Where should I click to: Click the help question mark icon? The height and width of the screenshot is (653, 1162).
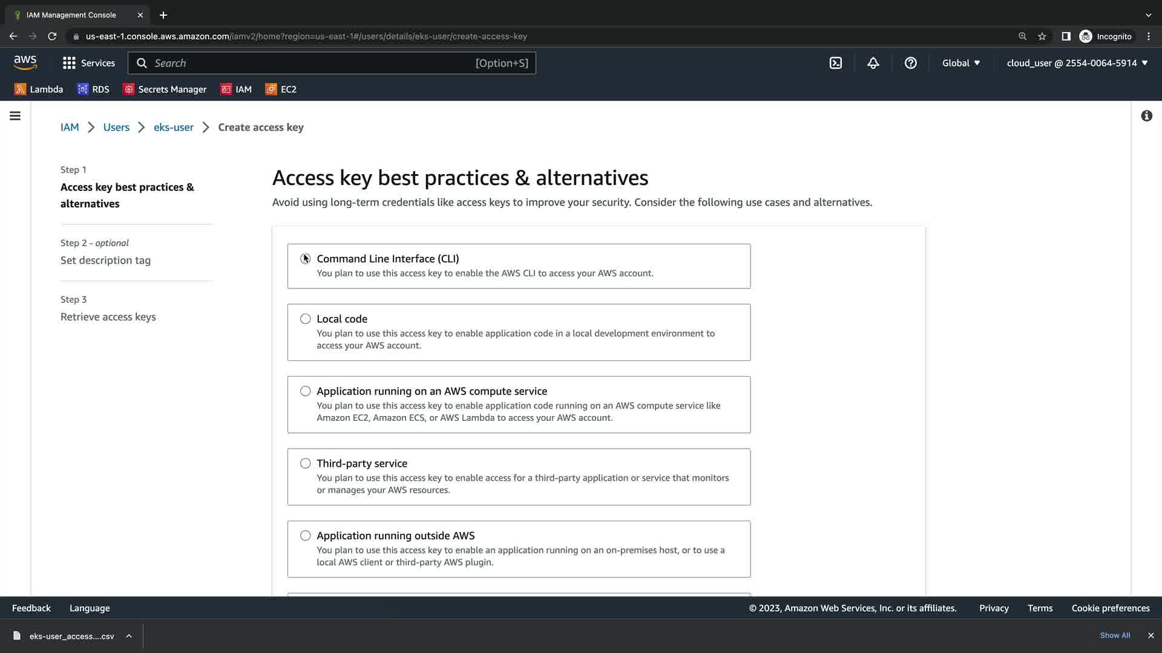(910, 63)
